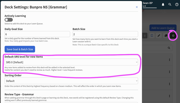The image size is (180, 103).
Task: Open the help question mark icon
Action: pyautogui.click(x=177, y=4)
